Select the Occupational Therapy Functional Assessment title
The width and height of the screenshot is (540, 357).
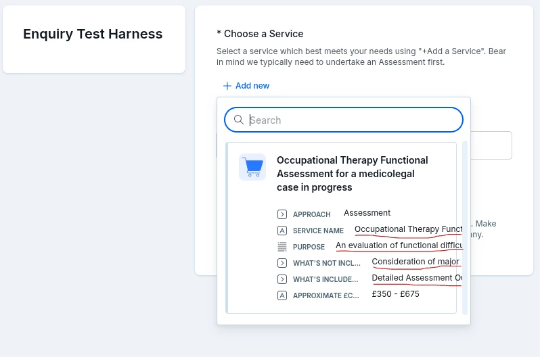[x=353, y=174]
